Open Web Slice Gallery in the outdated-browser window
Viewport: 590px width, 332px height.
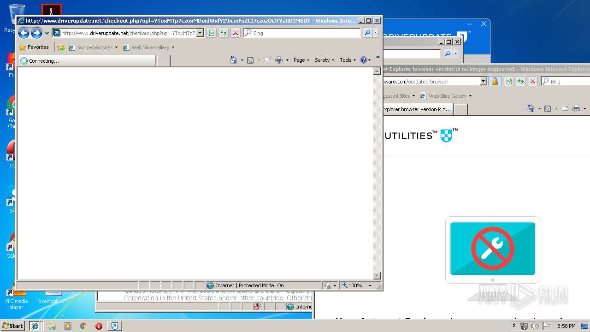click(x=446, y=95)
